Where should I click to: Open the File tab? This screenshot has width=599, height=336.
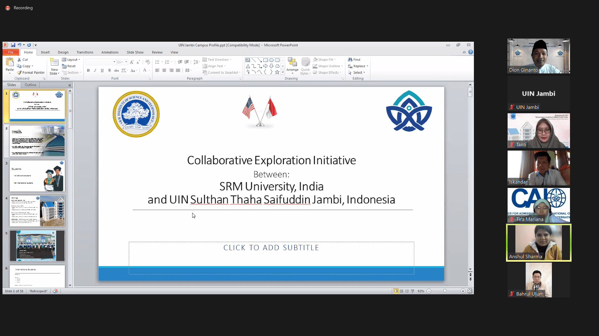tap(11, 52)
